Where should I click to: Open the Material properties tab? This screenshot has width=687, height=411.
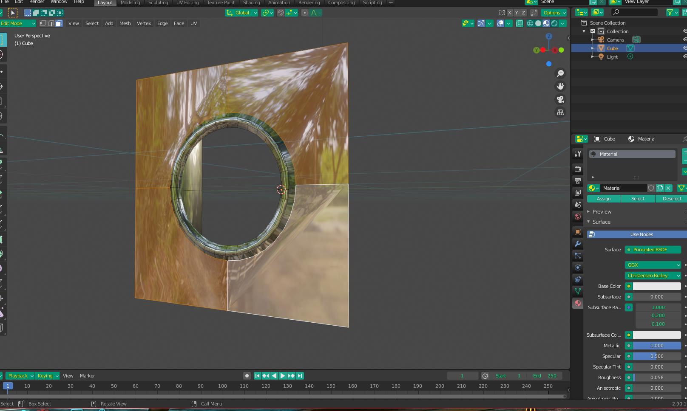click(577, 303)
